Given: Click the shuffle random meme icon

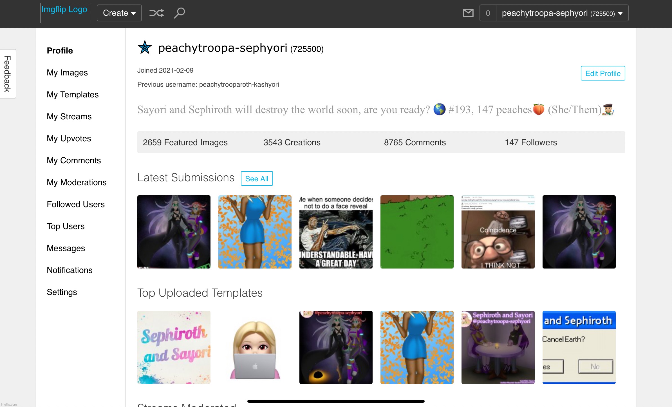Looking at the screenshot, I should click(x=157, y=13).
